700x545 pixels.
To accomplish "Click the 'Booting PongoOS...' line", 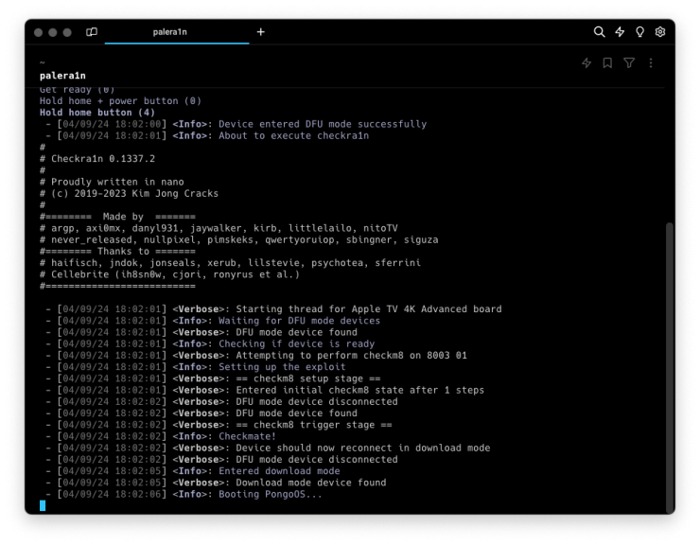I will pos(271,494).
